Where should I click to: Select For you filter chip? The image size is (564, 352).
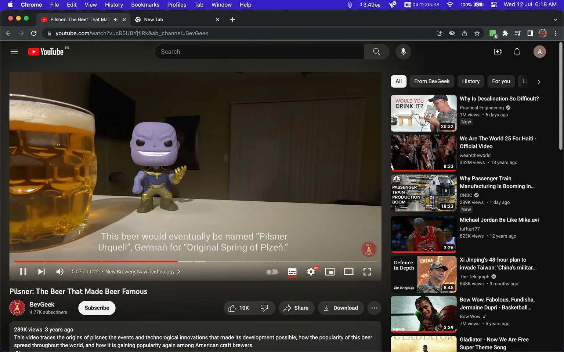click(x=501, y=81)
